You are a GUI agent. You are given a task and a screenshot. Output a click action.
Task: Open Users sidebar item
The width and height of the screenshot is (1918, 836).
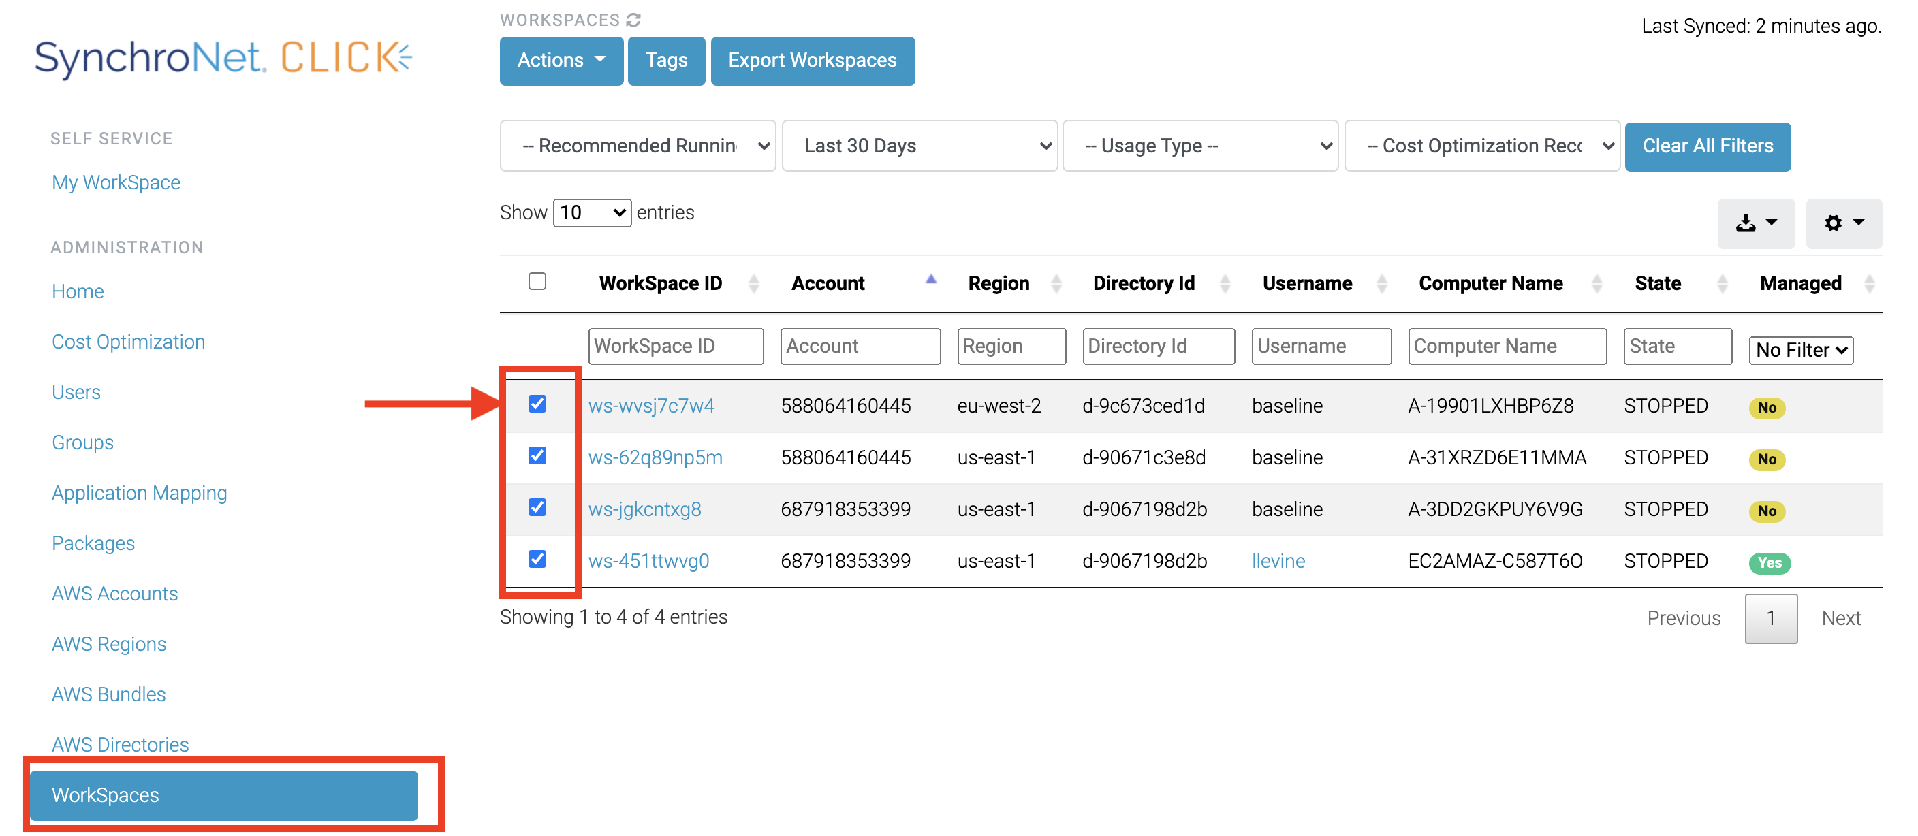(76, 392)
